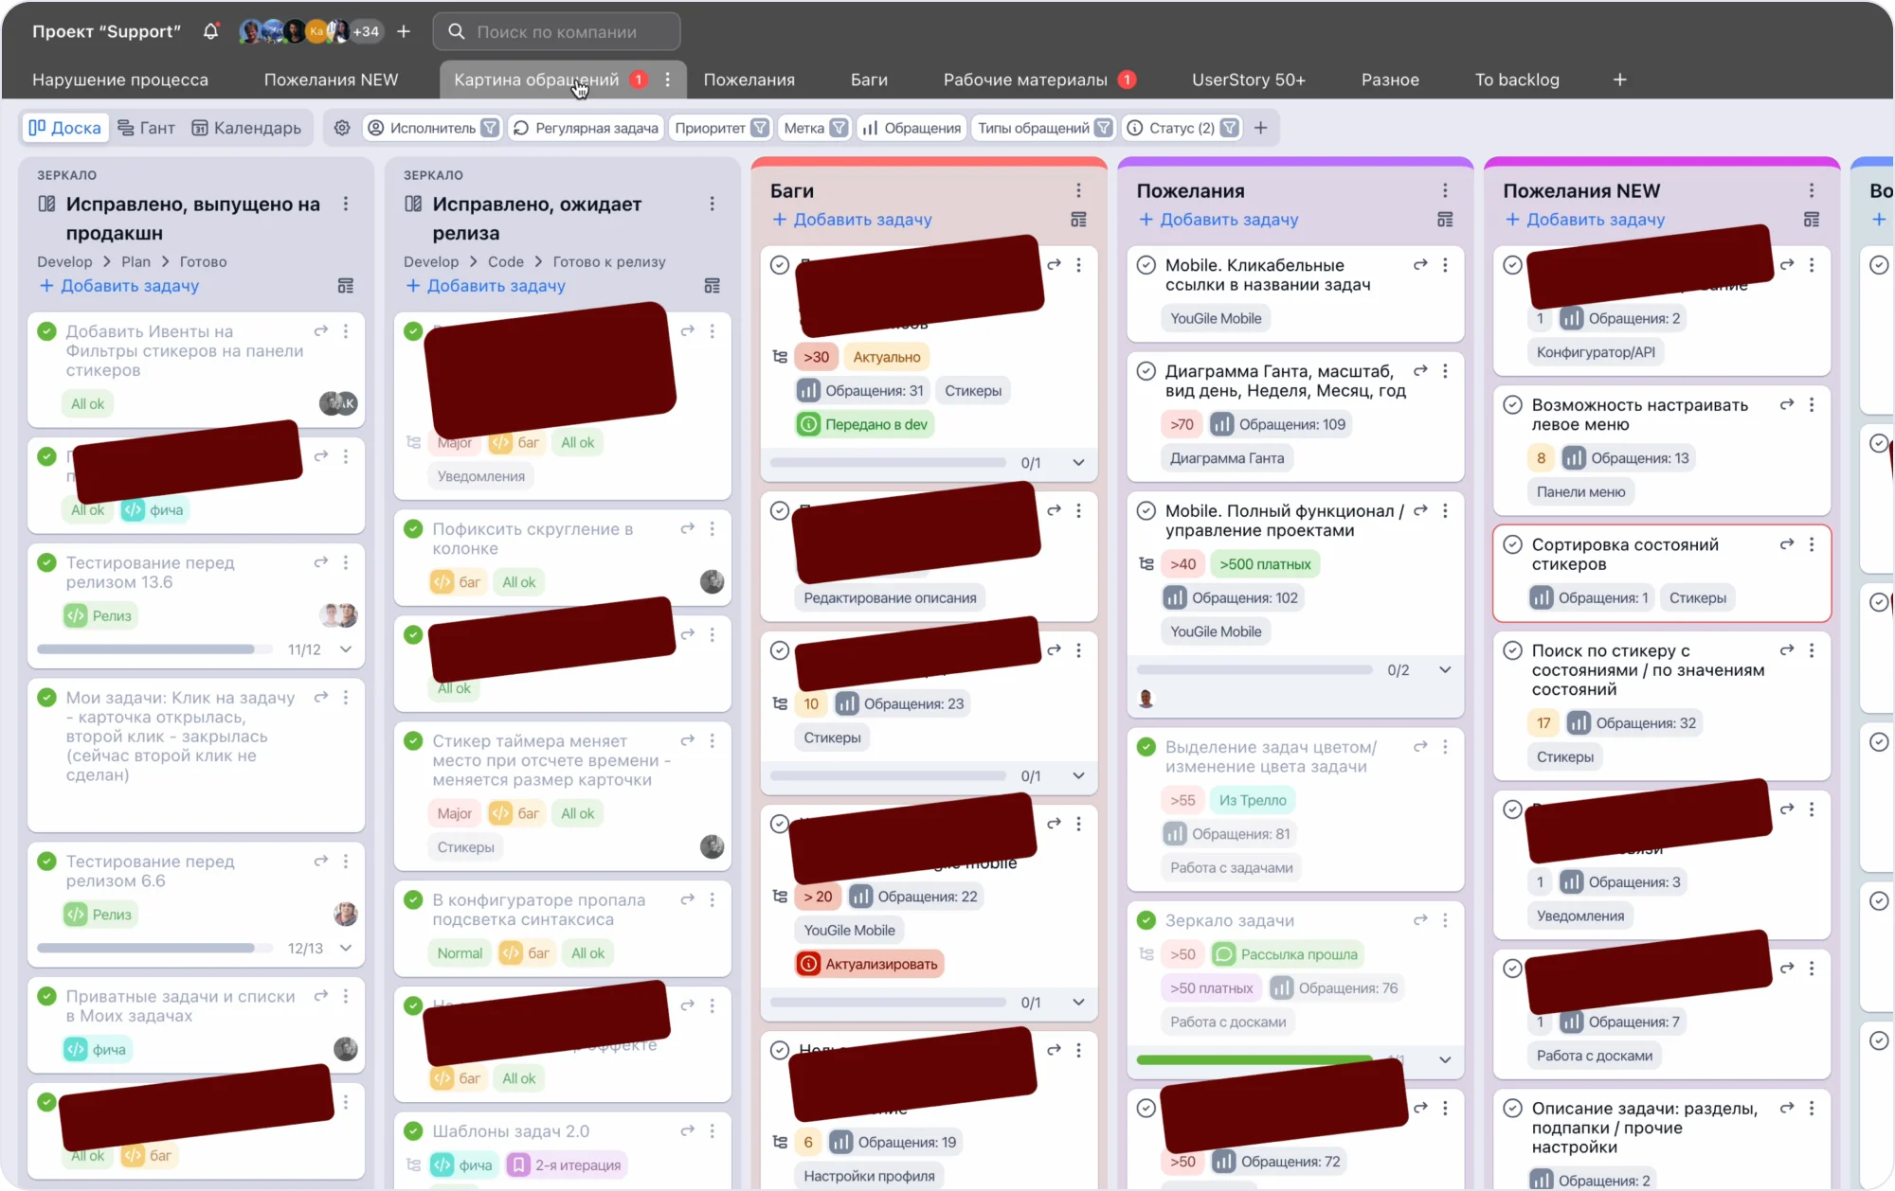Check off Mobile. Кликабельные ссылки task
Image resolution: width=1895 pixels, height=1191 pixels.
tap(1146, 265)
